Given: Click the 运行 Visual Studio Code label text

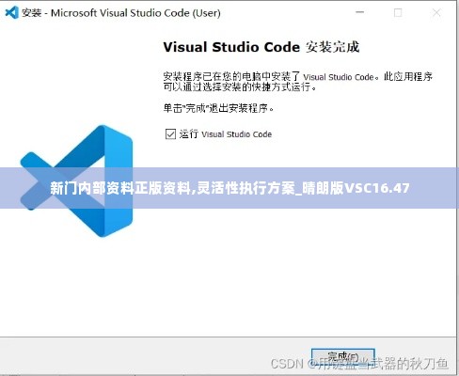Looking at the screenshot, I should pos(226,134).
